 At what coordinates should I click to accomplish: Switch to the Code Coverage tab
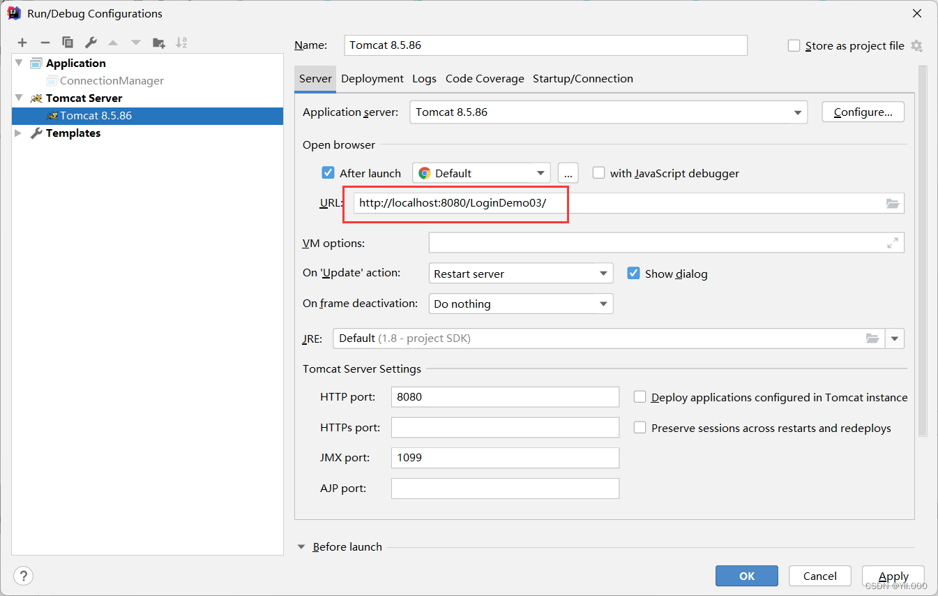pos(485,79)
